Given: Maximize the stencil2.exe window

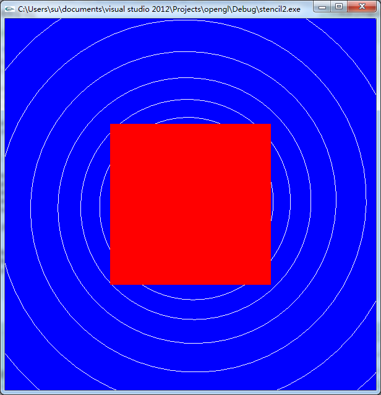Looking at the screenshot, I should pos(339,7).
